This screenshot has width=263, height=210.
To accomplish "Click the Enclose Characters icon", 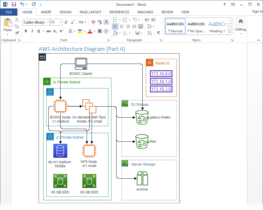I will 106,31.
